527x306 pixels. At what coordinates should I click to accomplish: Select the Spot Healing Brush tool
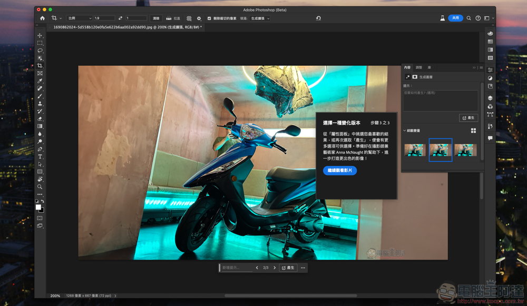point(40,88)
